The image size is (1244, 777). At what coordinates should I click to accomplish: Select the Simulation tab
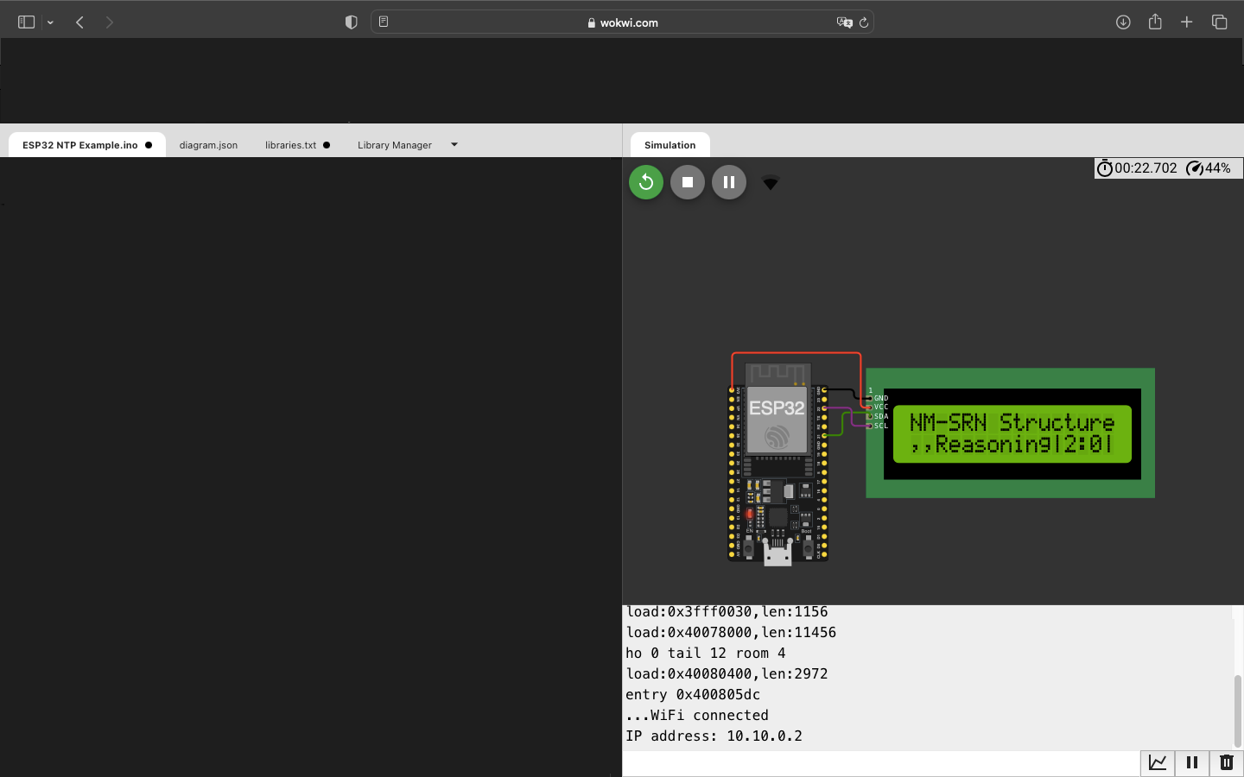click(670, 145)
